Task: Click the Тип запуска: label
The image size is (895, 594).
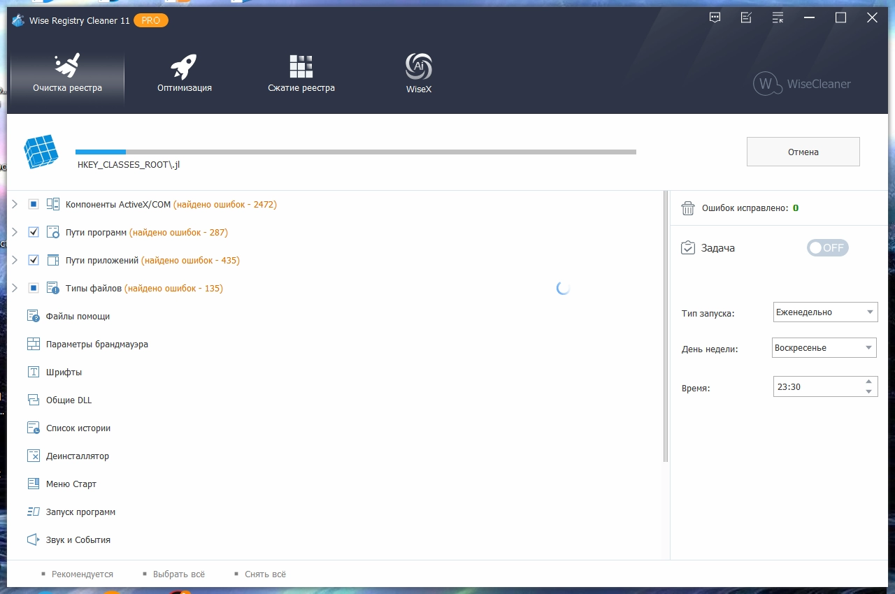Action: click(708, 314)
